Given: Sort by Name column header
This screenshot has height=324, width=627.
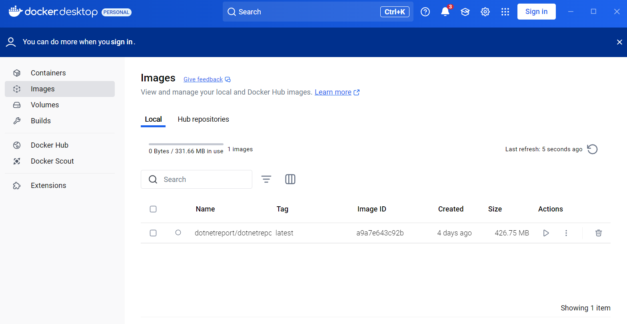Looking at the screenshot, I should (x=206, y=209).
